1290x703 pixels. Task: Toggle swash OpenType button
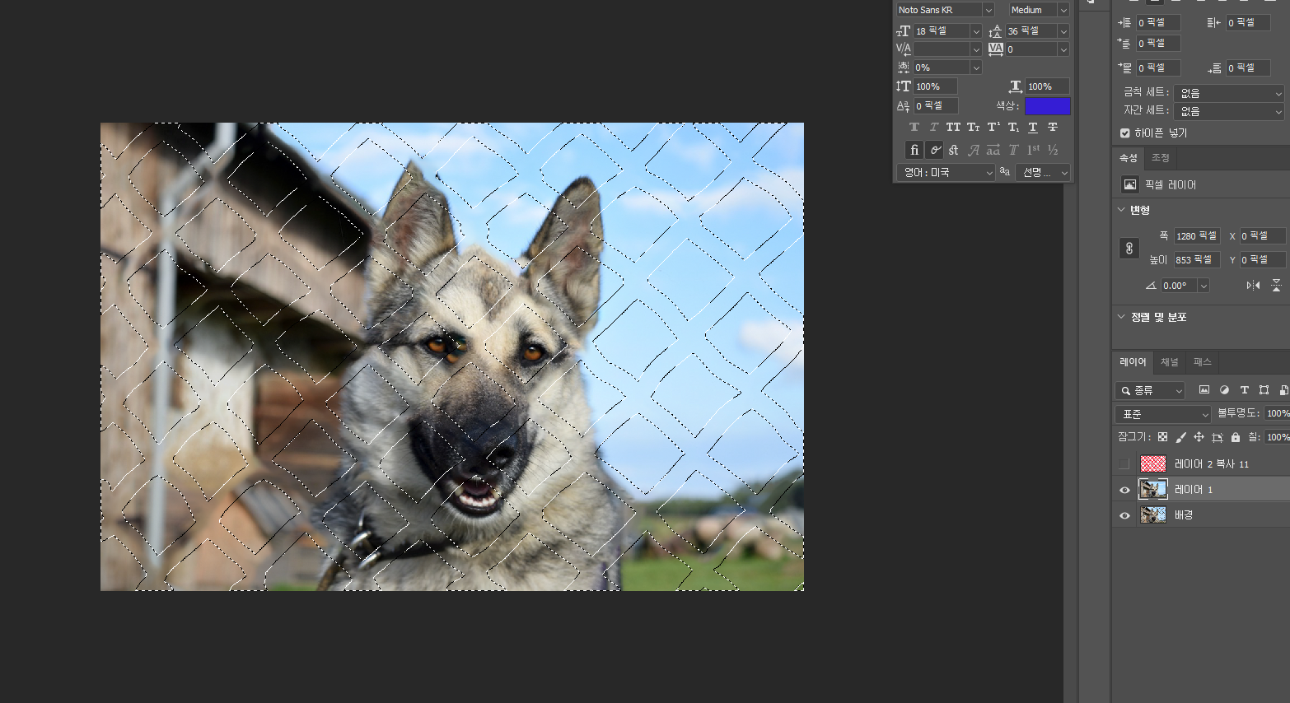pos(974,150)
